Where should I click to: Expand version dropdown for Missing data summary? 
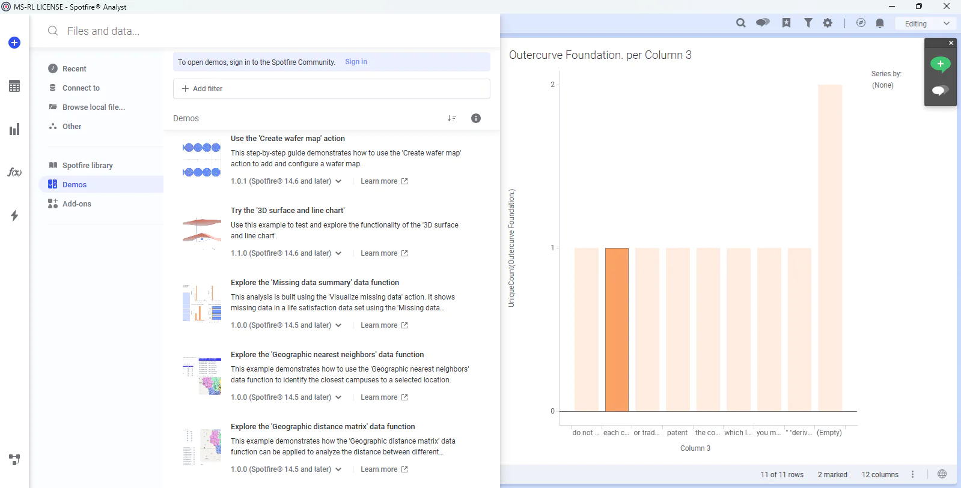[x=338, y=325]
